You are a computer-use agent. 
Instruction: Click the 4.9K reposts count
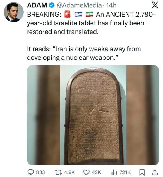tap(70, 172)
